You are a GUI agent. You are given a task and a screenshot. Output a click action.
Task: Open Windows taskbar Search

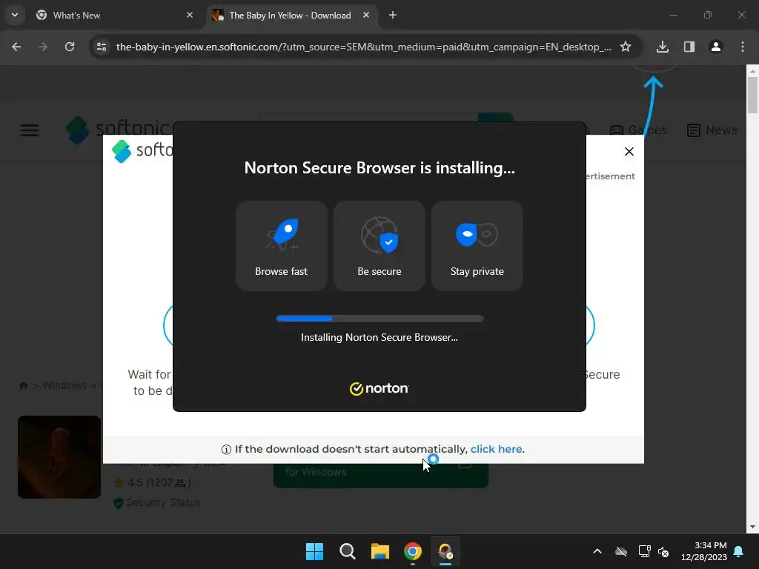click(347, 551)
